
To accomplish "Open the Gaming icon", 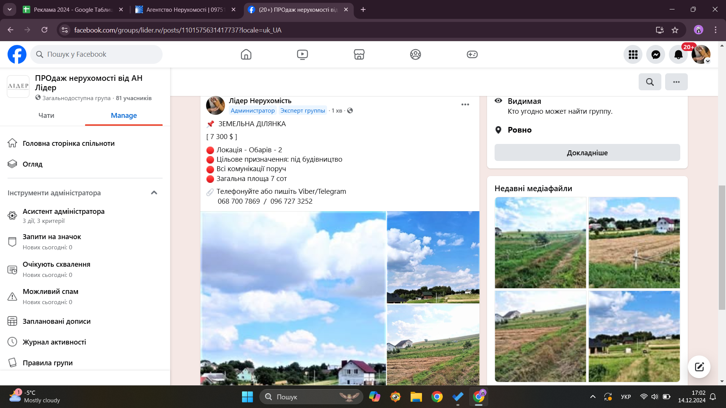I will pyautogui.click(x=472, y=54).
